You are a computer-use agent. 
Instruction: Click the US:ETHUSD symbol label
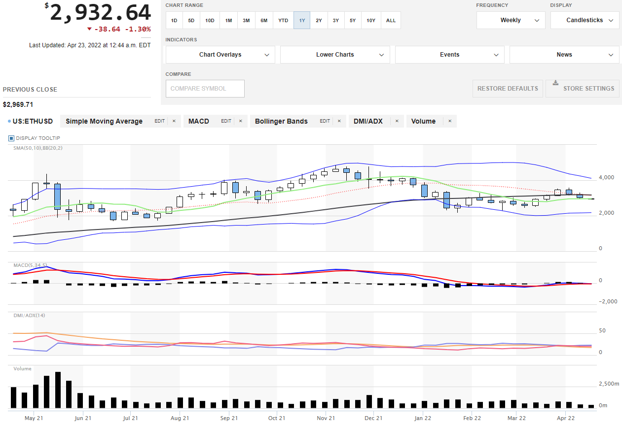[33, 121]
